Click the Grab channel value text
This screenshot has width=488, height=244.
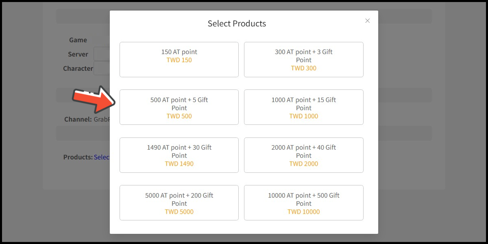click(x=102, y=120)
